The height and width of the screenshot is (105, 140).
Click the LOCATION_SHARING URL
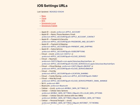pos(65,73)
